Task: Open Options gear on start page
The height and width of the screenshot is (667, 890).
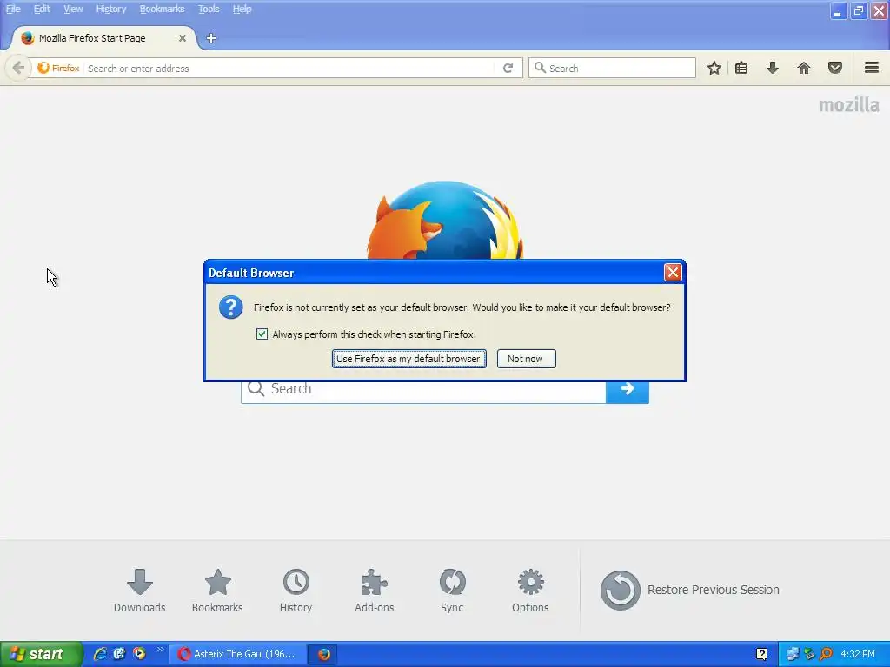Action: tap(530, 591)
